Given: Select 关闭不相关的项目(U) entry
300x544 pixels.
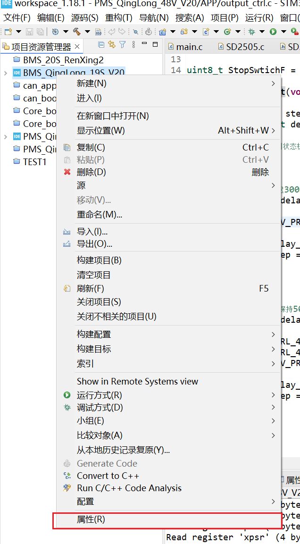Looking at the screenshot, I should tap(168, 317).
